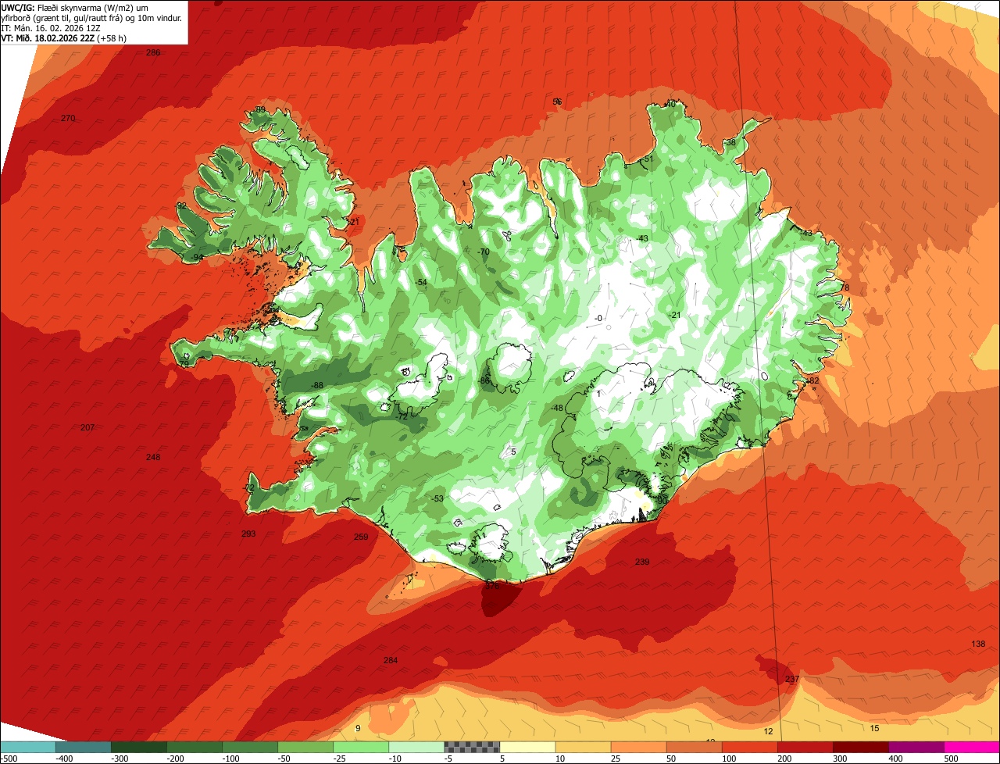
Task: Click the value 259 on the map
Action: pos(361,537)
